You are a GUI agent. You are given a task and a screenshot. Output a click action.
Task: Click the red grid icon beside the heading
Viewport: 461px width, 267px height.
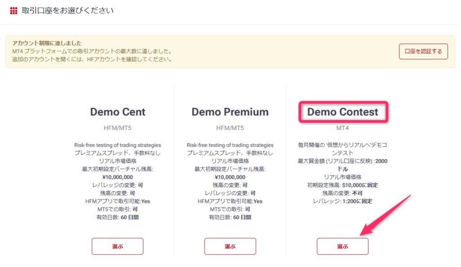pyautogui.click(x=14, y=10)
